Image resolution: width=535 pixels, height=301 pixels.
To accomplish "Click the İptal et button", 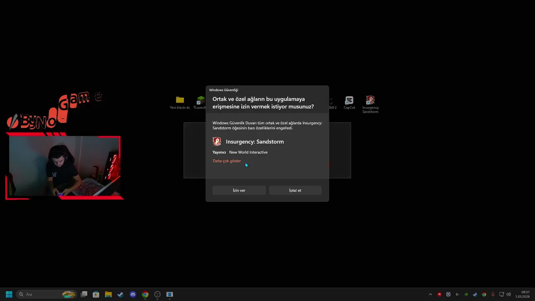I will [x=295, y=190].
